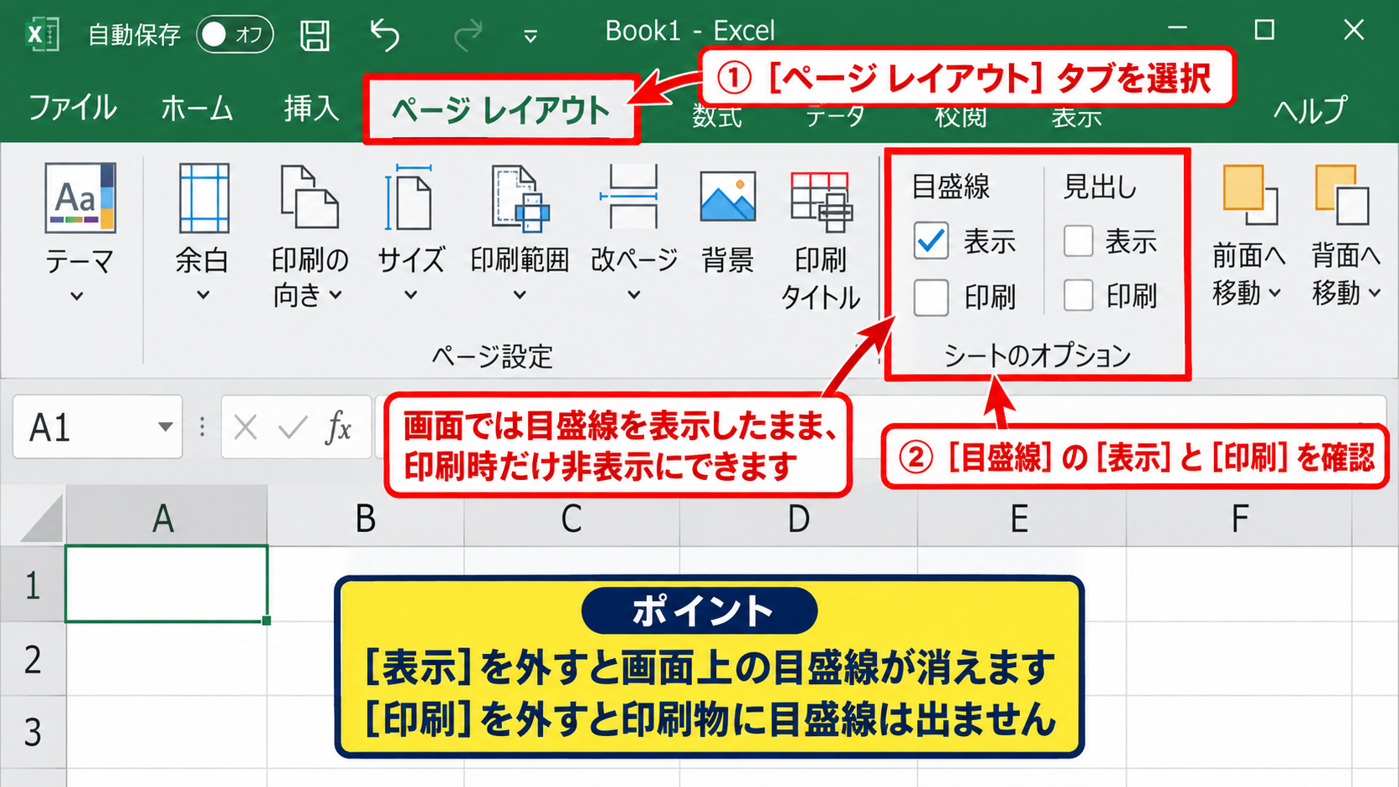The height and width of the screenshot is (787, 1399).
Task: Click the 前面へ移動 bring forward icon
Action: (x=1250, y=194)
